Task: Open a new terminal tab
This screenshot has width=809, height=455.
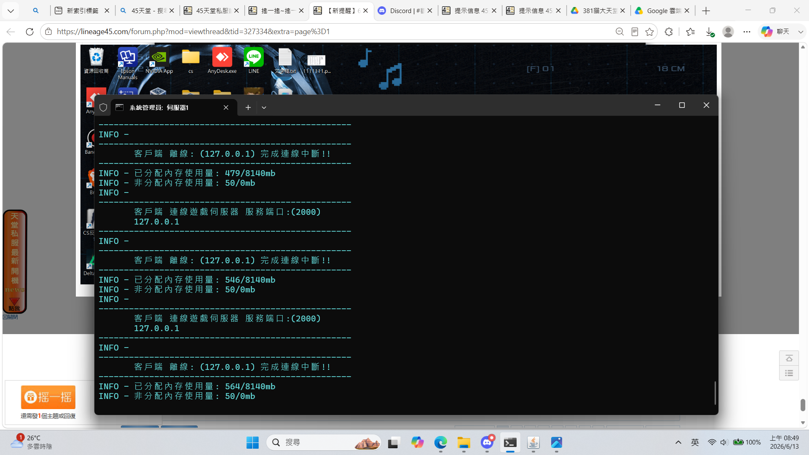Action: click(x=248, y=107)
